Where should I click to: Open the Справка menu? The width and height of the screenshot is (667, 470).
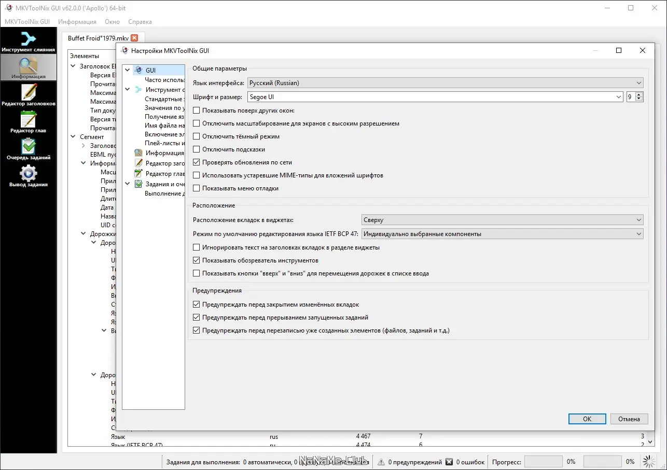pos(140,22)
